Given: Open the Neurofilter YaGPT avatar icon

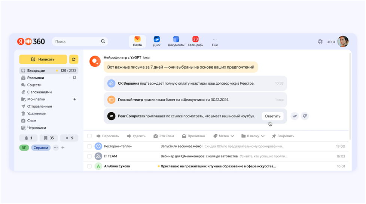Looking at the screenshot, I should click(95, 62).
